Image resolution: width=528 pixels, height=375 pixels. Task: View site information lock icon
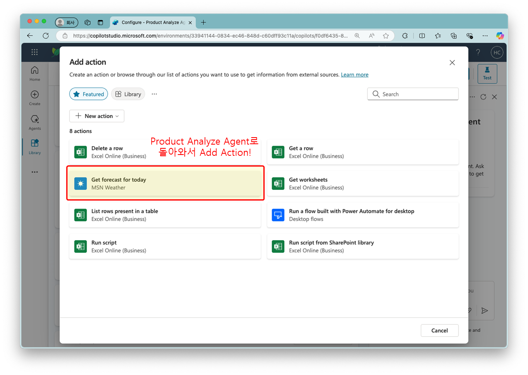click(x=65, y=36)
